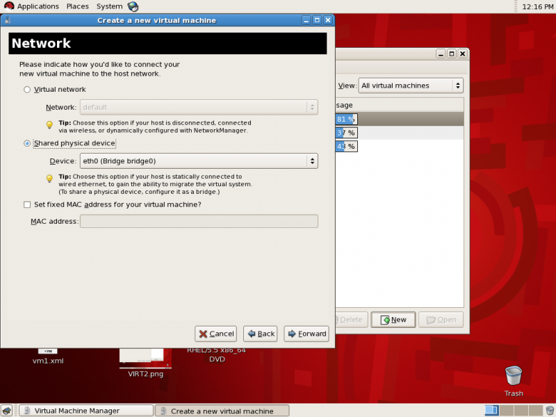Select the 37 % usage row
The height and width of the screenshot is (417, 556).
coord(399,133)
